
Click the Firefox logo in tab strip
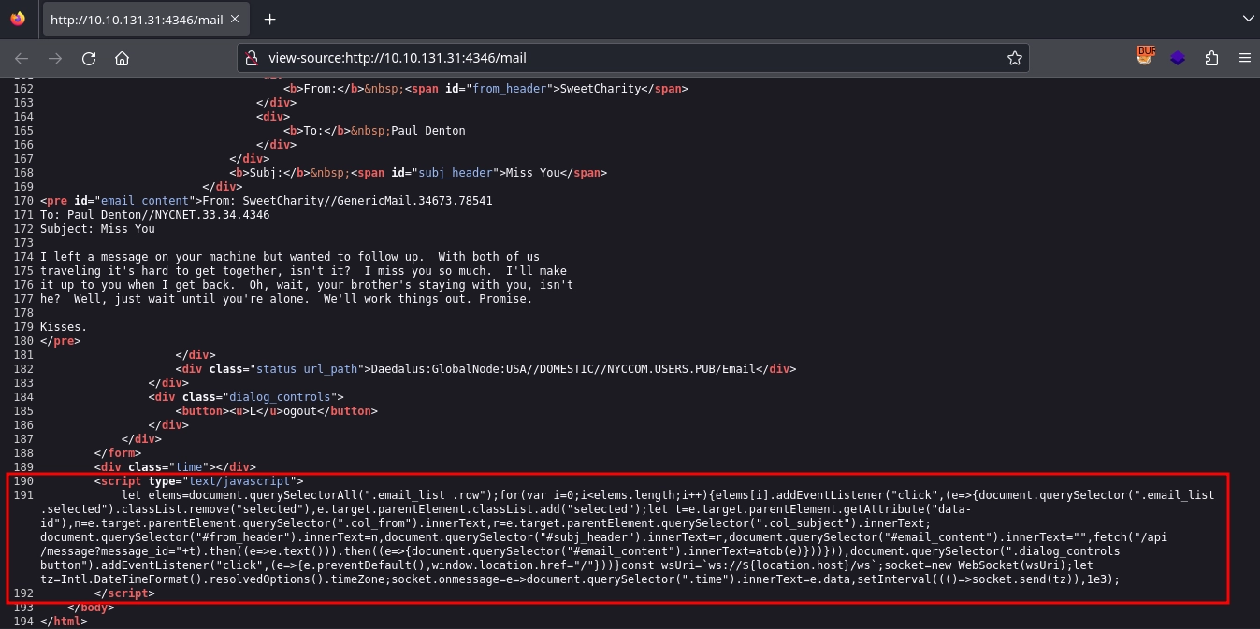18,19
